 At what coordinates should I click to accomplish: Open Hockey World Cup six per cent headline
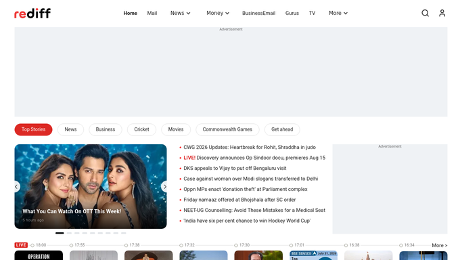[247, 221]
